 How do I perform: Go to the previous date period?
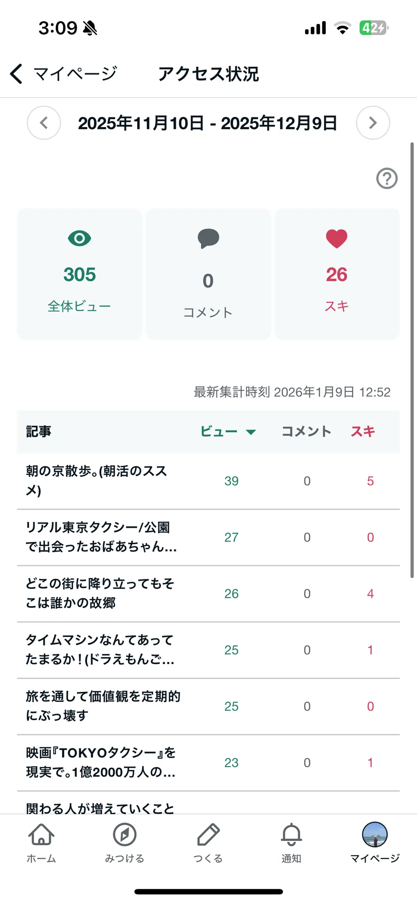[x=44, y=123]
